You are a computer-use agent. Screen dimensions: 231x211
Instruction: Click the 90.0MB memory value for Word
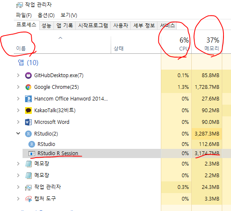[211, 122]
